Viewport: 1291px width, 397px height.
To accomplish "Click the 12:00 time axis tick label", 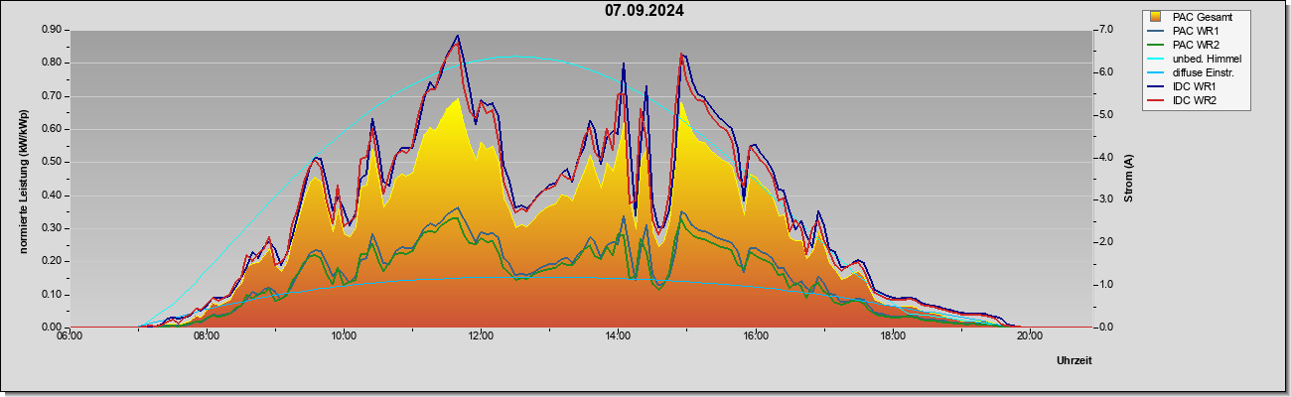I will [x=481, y=335].
